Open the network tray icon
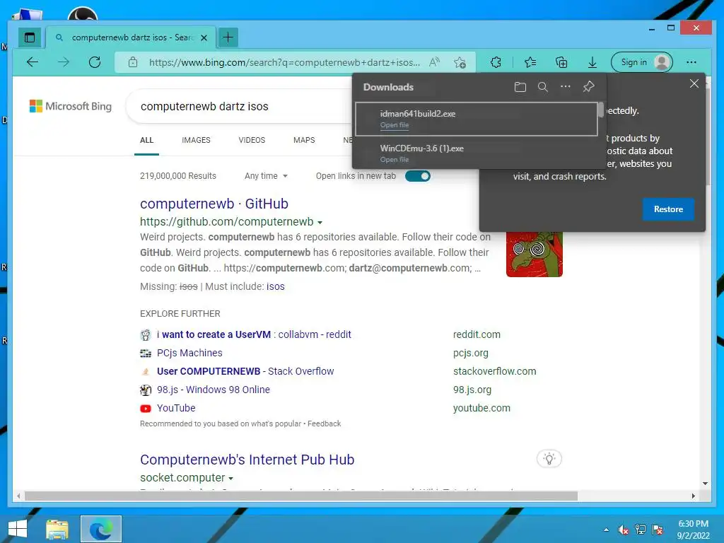This screenshot has width=724, height=543. 641,530
